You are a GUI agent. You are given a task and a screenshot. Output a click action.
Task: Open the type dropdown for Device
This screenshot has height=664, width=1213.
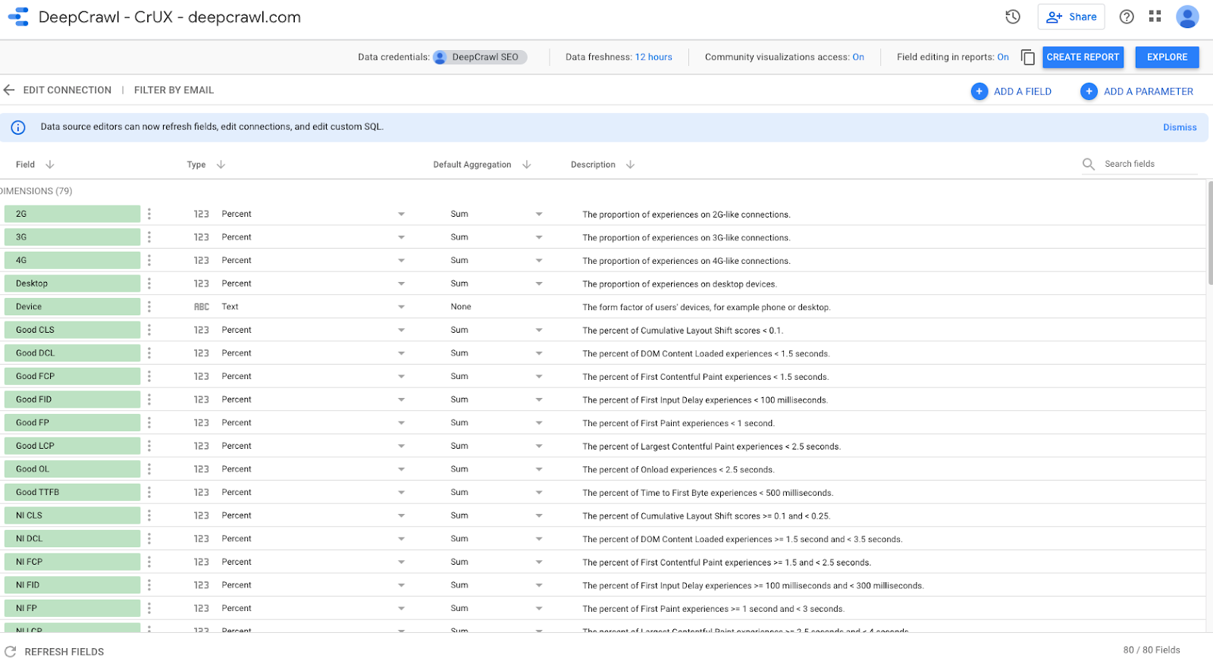pos(401,307)
